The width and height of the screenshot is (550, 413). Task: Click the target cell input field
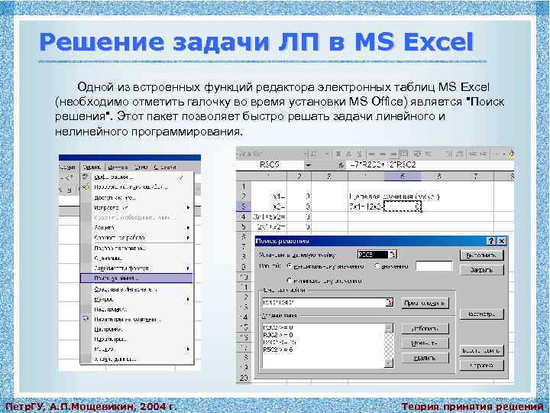(x=374, y=254)
